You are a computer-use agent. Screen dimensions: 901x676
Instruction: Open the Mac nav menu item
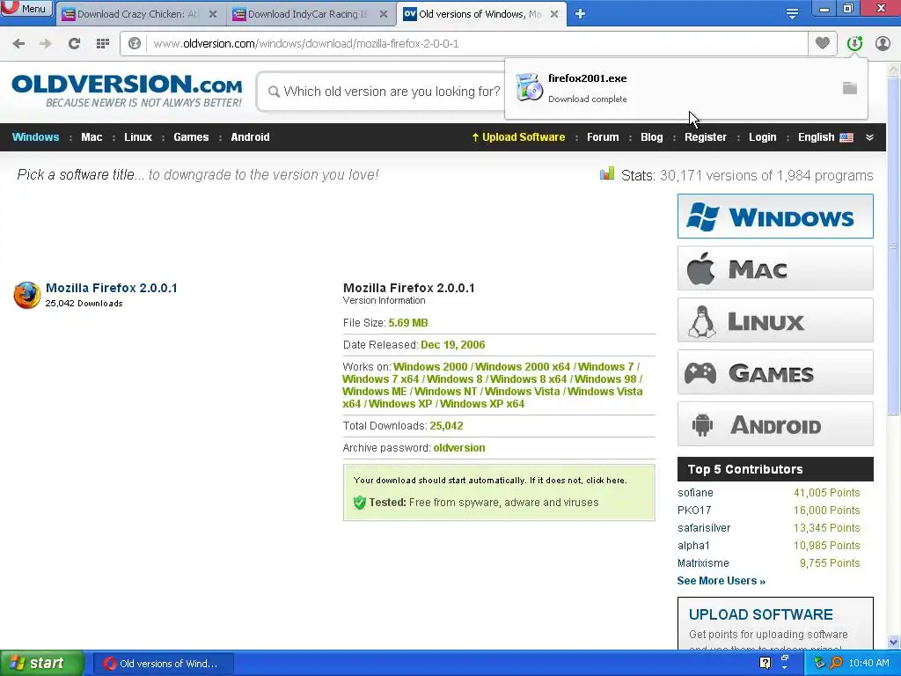pyautogui.click(x=92, y=137)
